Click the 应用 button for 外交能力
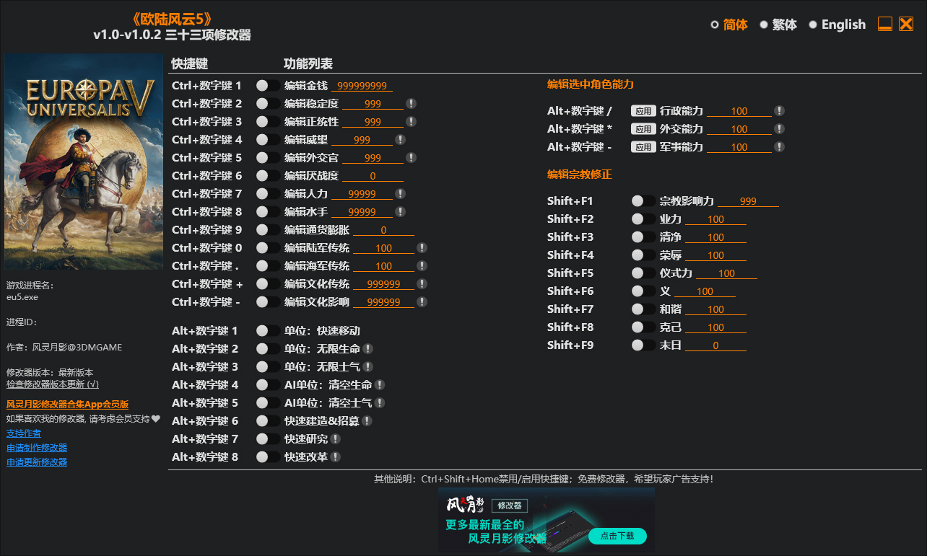Screen dimensions: 927x556 click(643, 128)
